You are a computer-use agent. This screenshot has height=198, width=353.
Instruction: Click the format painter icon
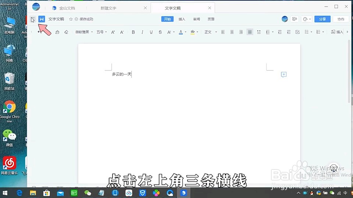pos(57,32)
